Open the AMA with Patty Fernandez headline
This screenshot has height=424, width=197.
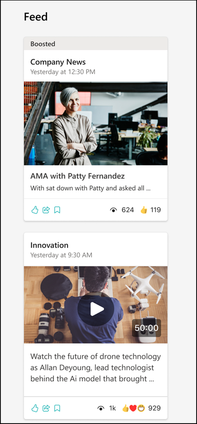point(77,176)
